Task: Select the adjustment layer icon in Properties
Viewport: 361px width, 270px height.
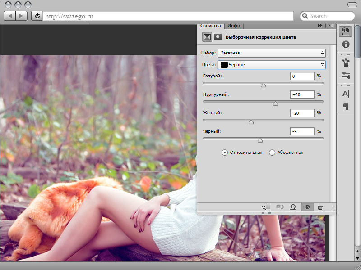Action: [x=207, y=37]
